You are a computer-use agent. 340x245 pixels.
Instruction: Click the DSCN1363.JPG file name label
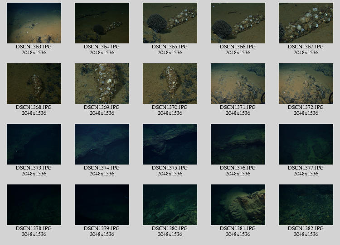[x=34, y=47]
